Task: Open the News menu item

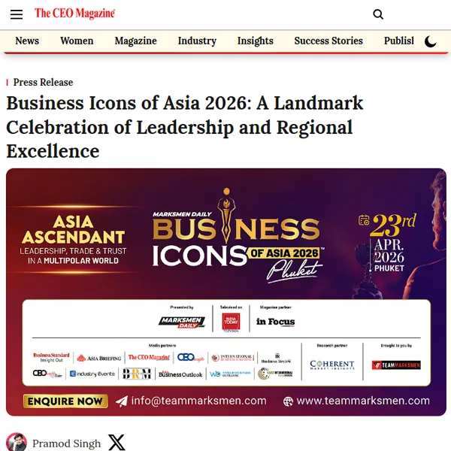Action: click(x=27, y=41)
